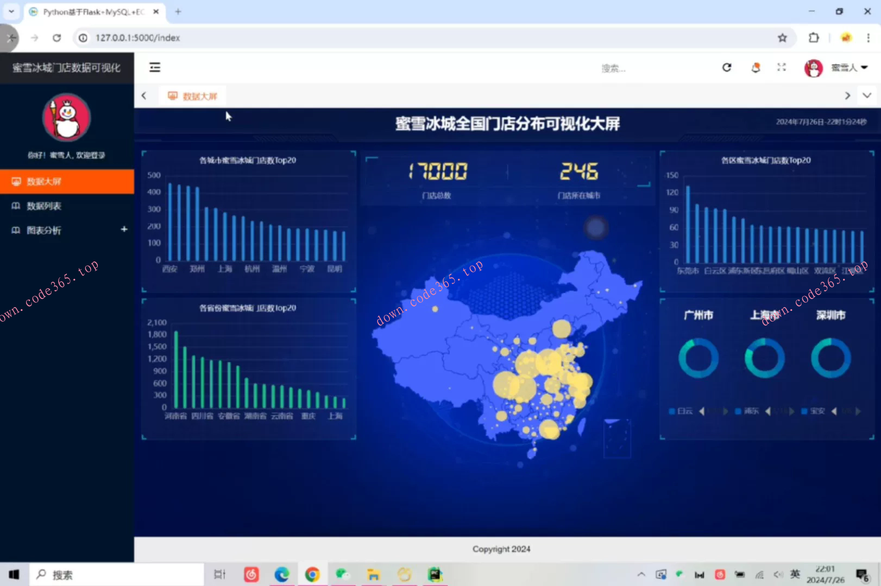
Task: Open the tab options dropdown arrow
Action: (x=867, y=95)
